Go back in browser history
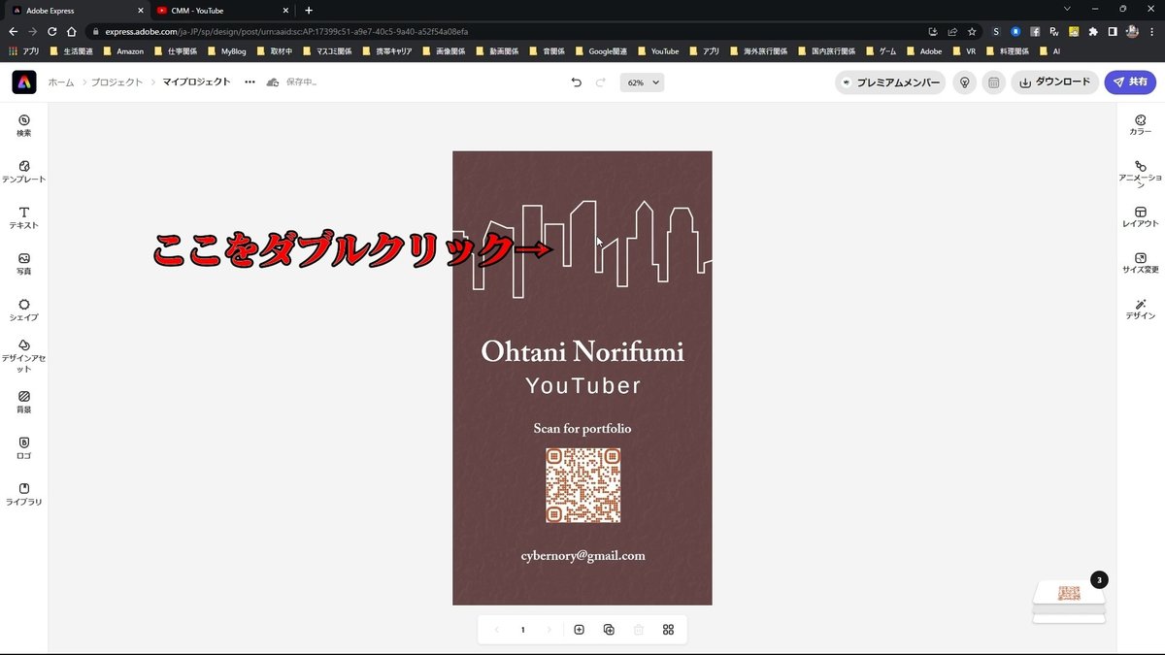 [x=13, y=30]
